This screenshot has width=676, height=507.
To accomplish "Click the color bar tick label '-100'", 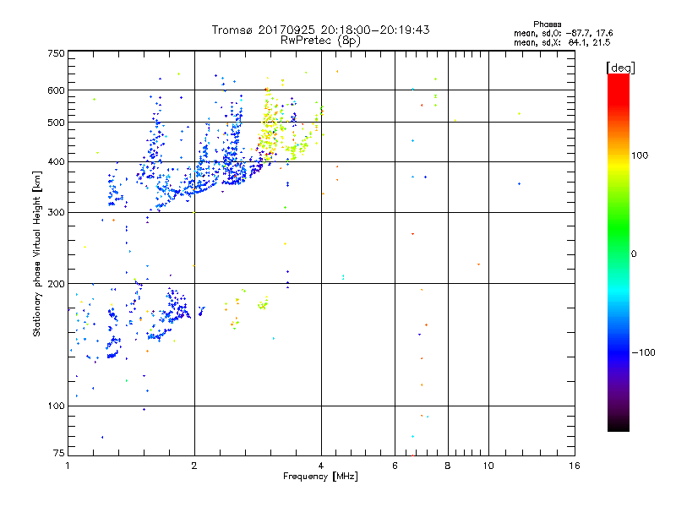I will click(643, 352).
